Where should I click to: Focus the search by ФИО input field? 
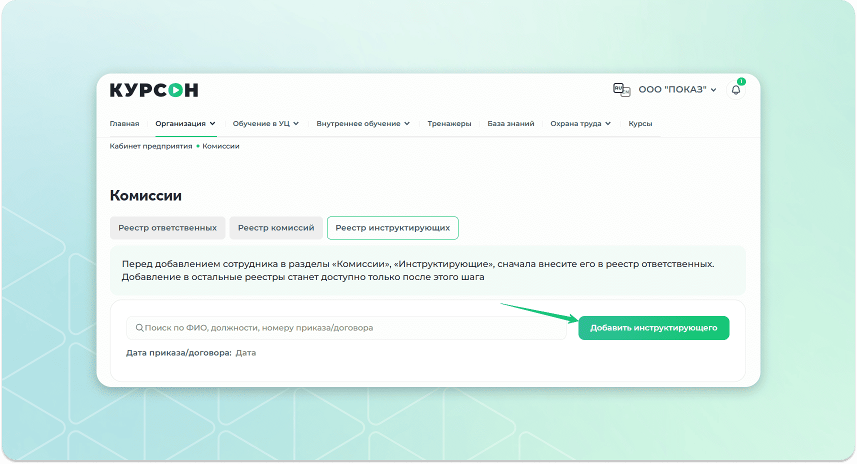pos(350,328)
